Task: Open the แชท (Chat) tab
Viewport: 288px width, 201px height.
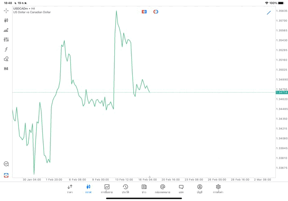Action: (181, 189)
